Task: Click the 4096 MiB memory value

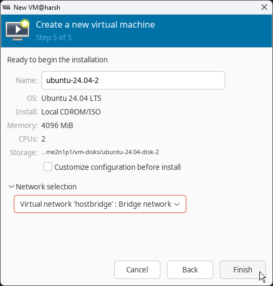Action: point(57,125)
